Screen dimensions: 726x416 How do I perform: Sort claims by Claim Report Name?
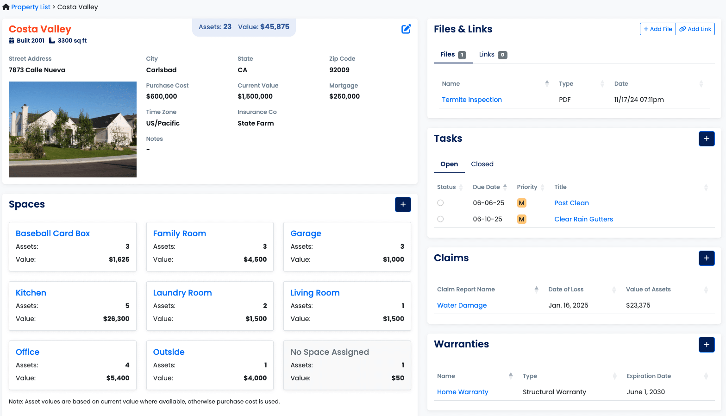(488, 290)
